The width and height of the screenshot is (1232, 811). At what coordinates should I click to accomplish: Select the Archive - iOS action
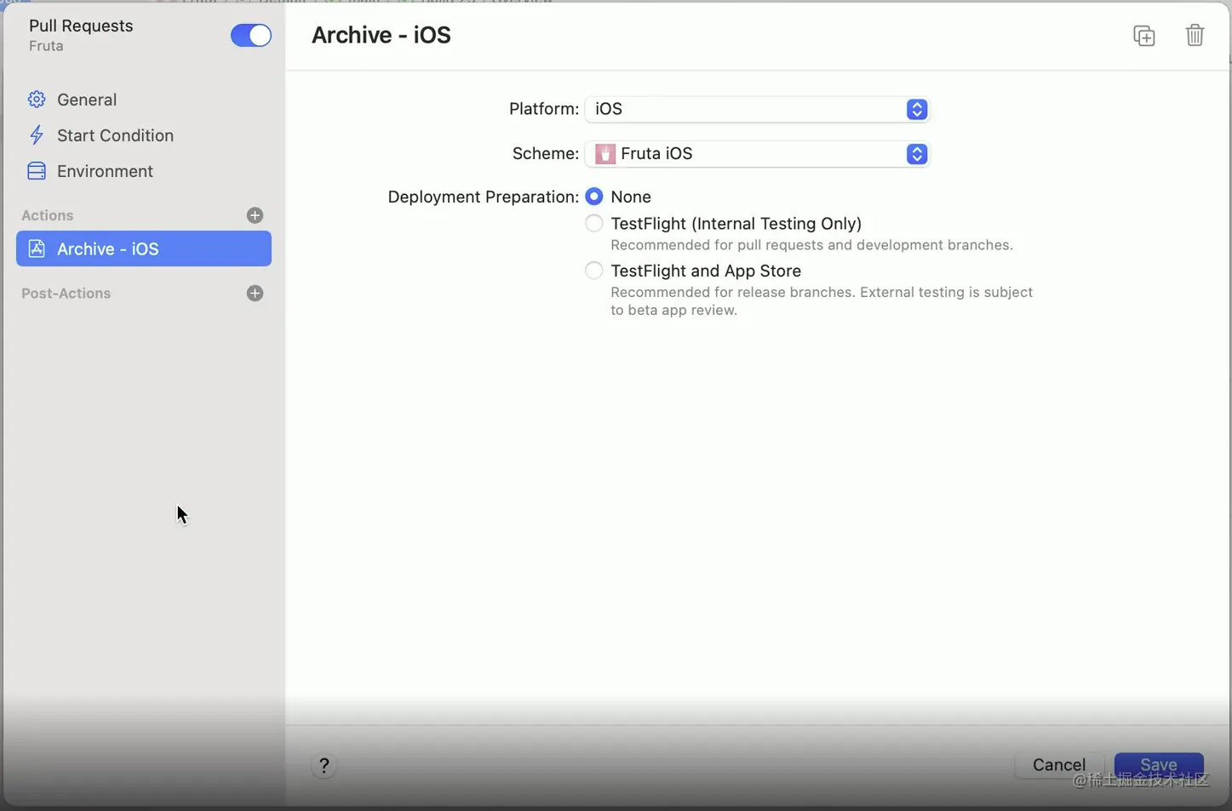(x=144, y=248)
